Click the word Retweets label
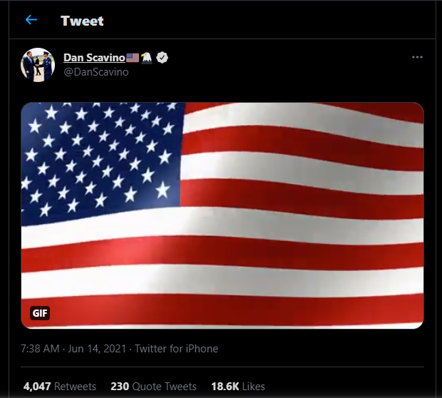This screenshot has width=442, height=398. click(x=75, y=386)
